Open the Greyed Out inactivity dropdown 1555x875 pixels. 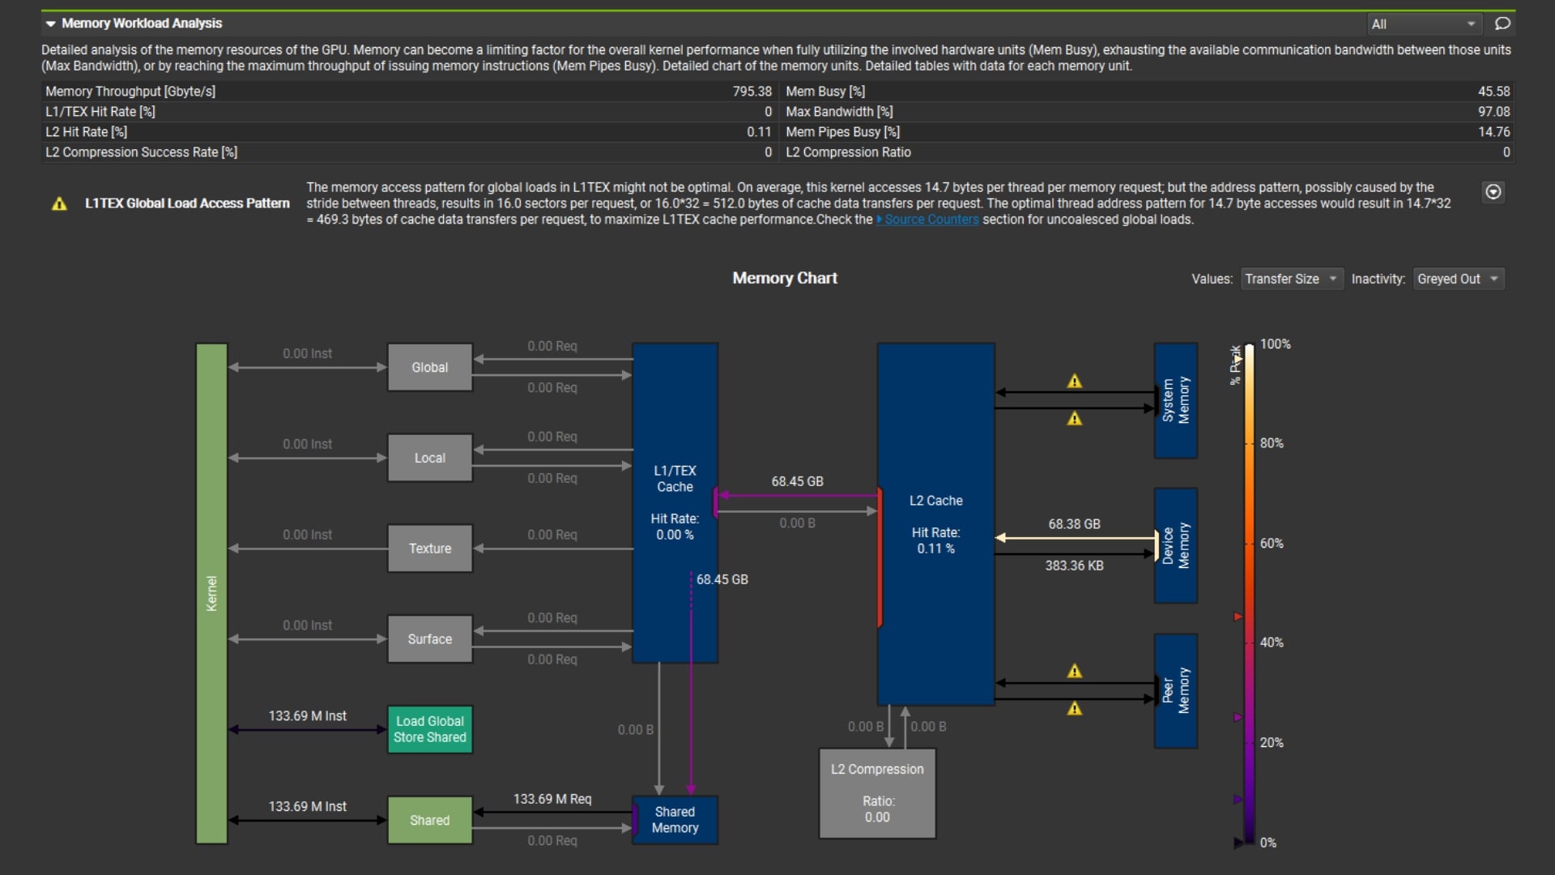1458,279
